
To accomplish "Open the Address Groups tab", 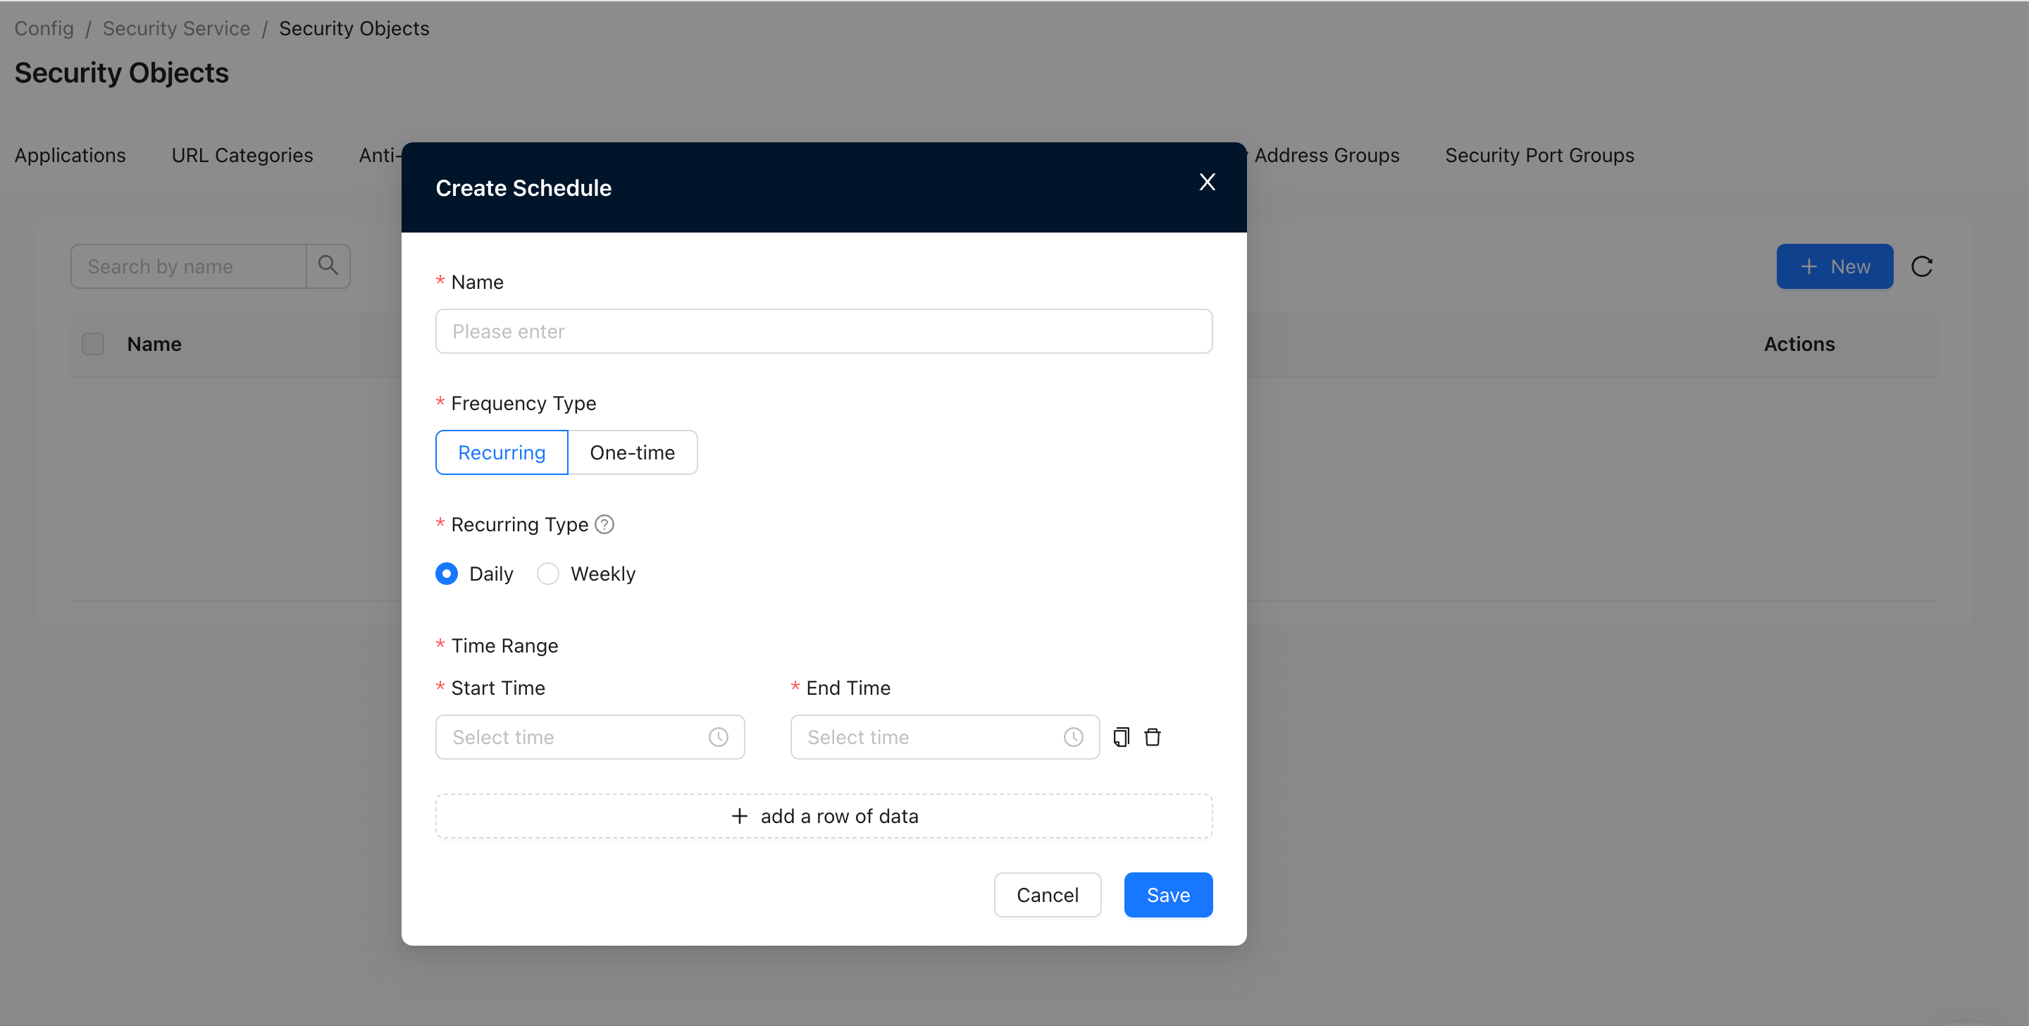I will (1327, 155).
